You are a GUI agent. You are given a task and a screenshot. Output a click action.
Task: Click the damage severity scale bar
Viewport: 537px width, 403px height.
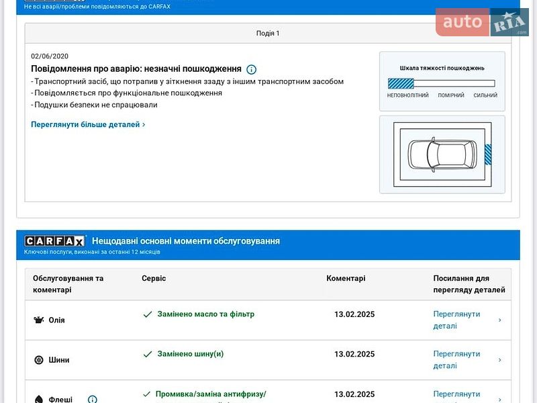pos(441,84)
